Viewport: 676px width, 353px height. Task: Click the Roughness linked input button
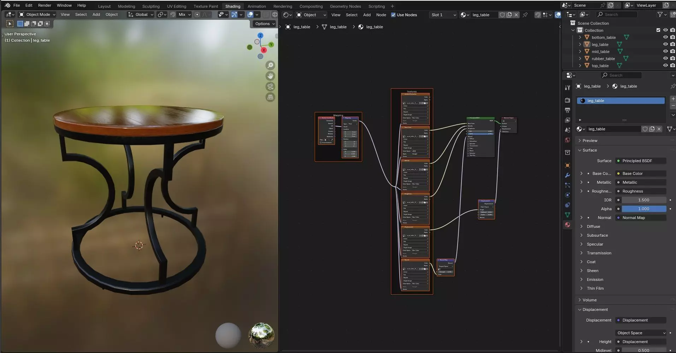tap(641, 191)
